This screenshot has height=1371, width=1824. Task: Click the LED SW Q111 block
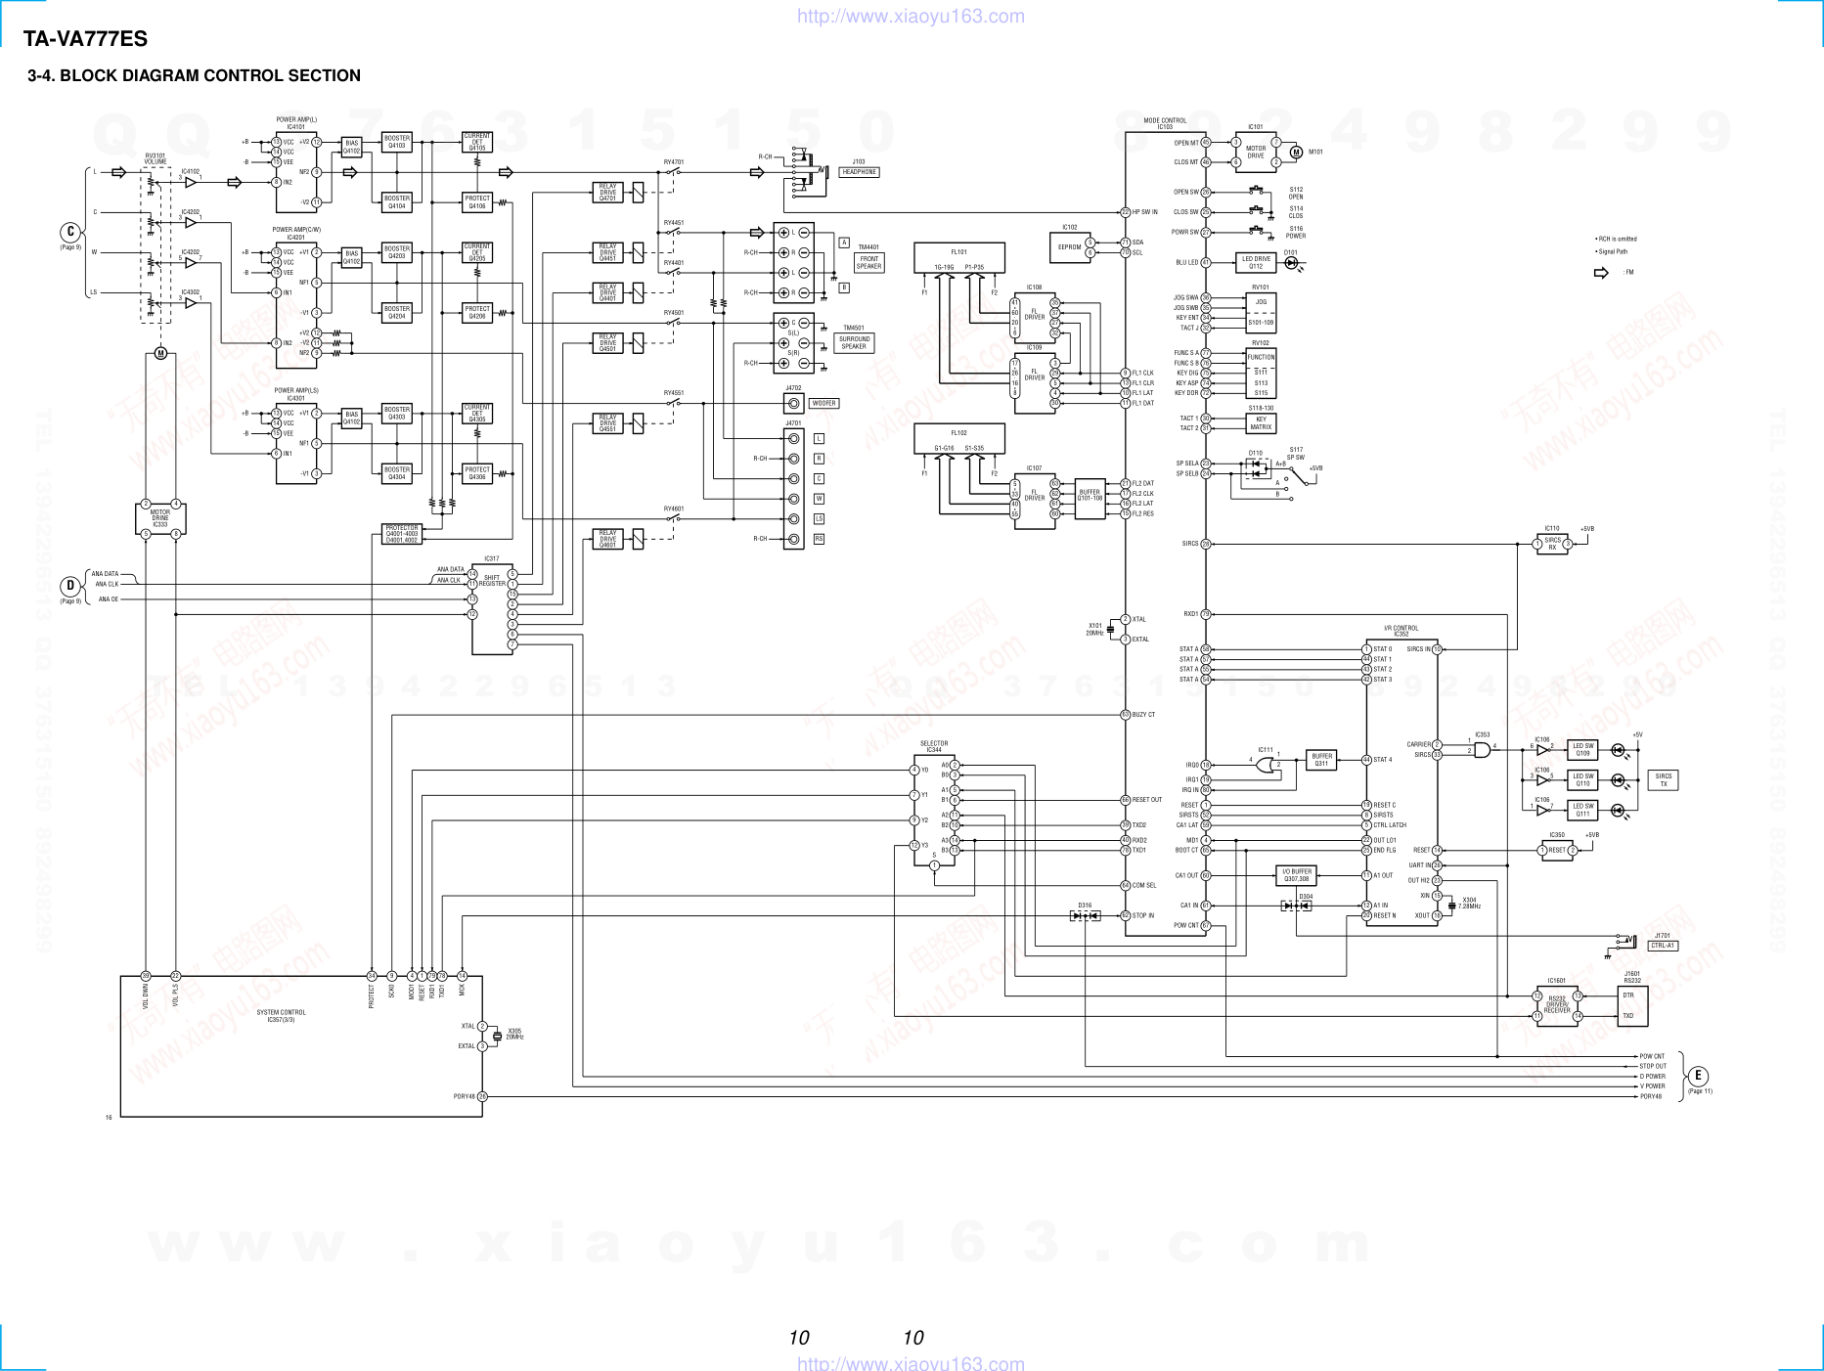(1582, 810)
